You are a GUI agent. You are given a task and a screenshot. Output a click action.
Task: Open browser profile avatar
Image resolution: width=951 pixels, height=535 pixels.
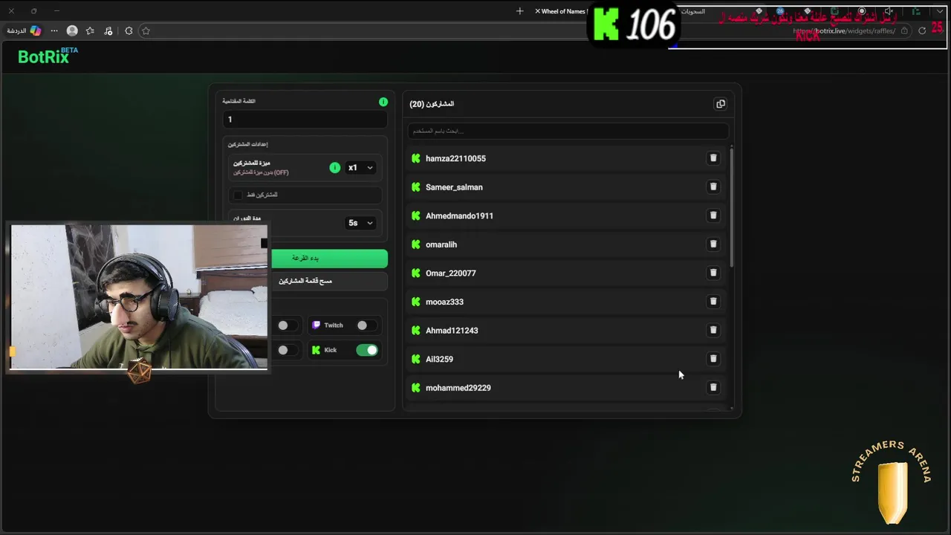point(72,30)
